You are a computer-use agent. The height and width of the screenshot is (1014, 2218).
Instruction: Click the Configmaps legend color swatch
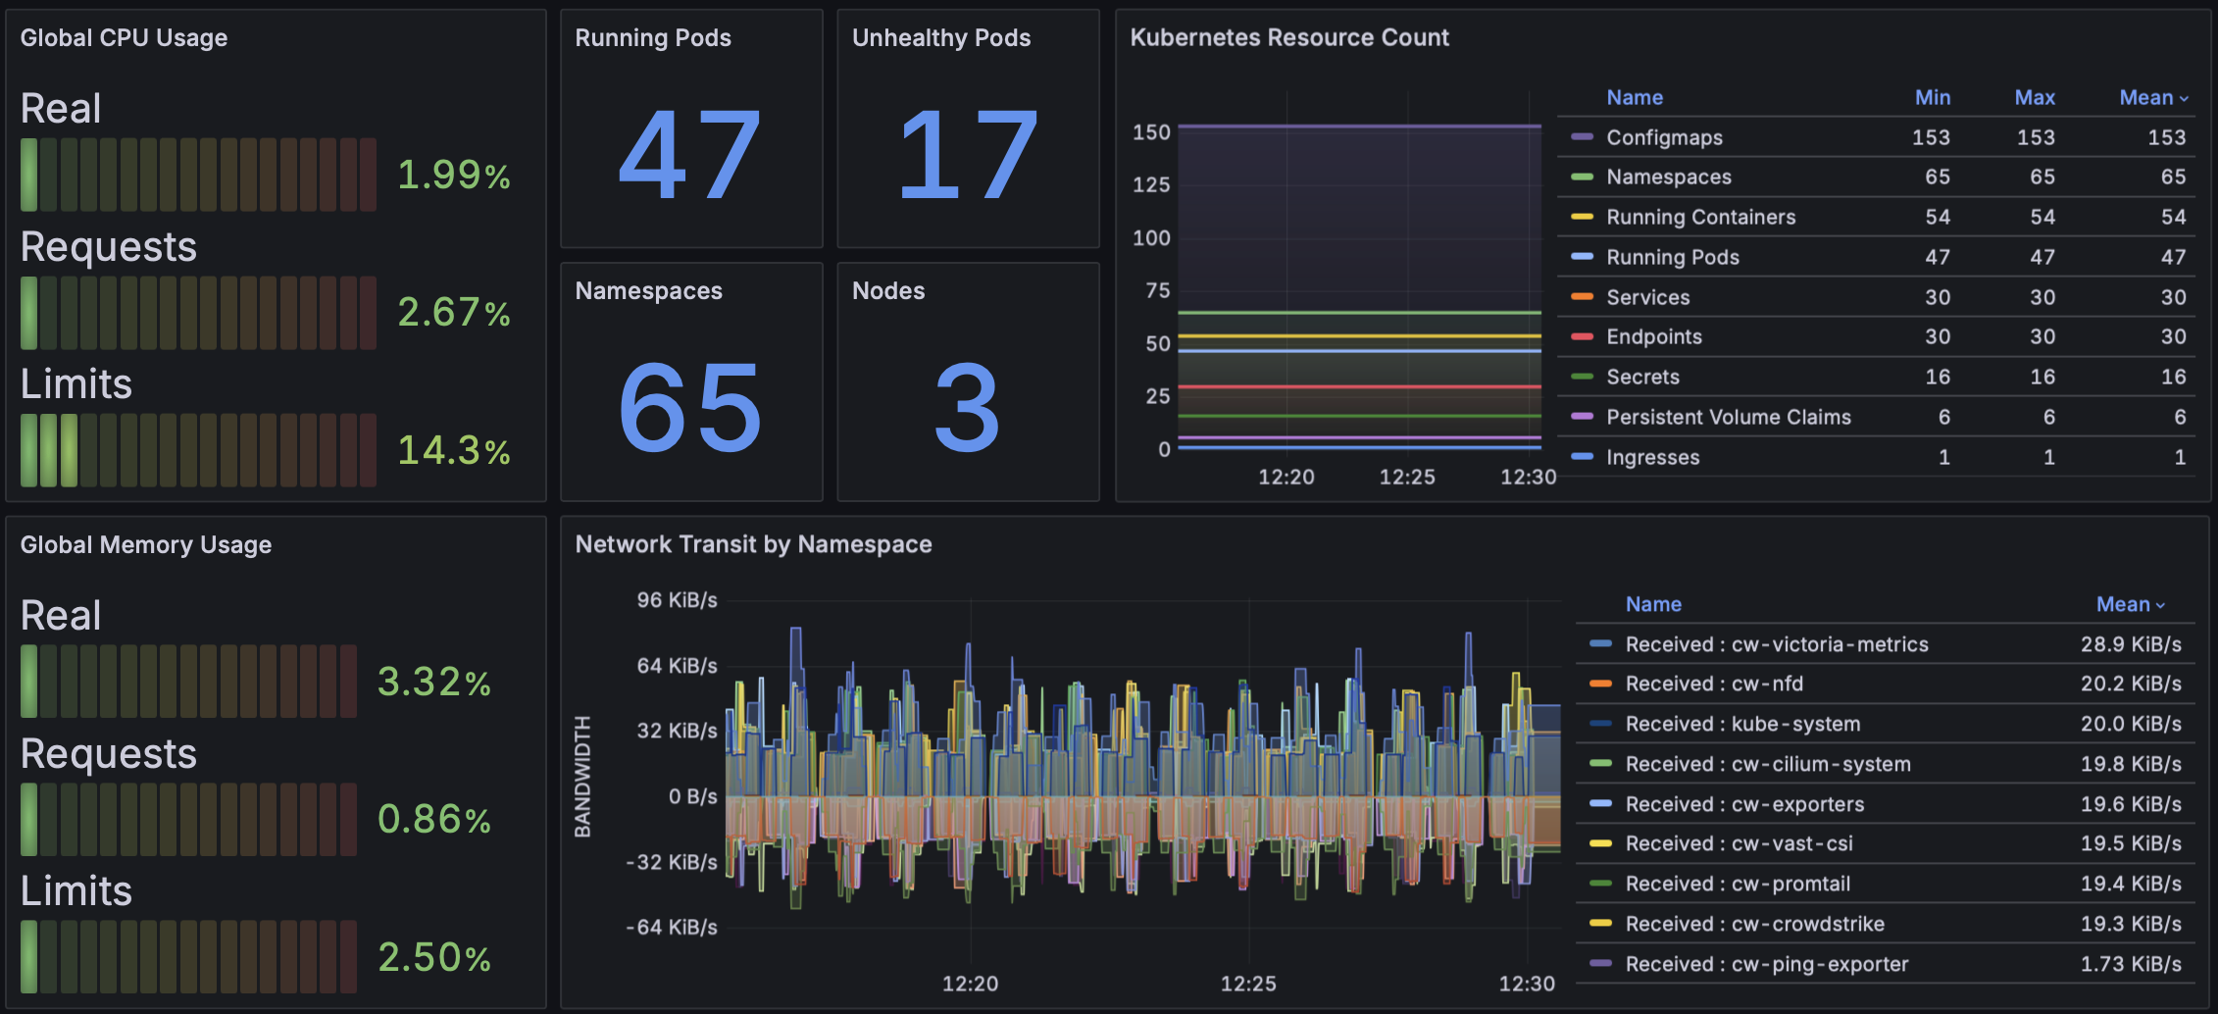(1582, 137)
